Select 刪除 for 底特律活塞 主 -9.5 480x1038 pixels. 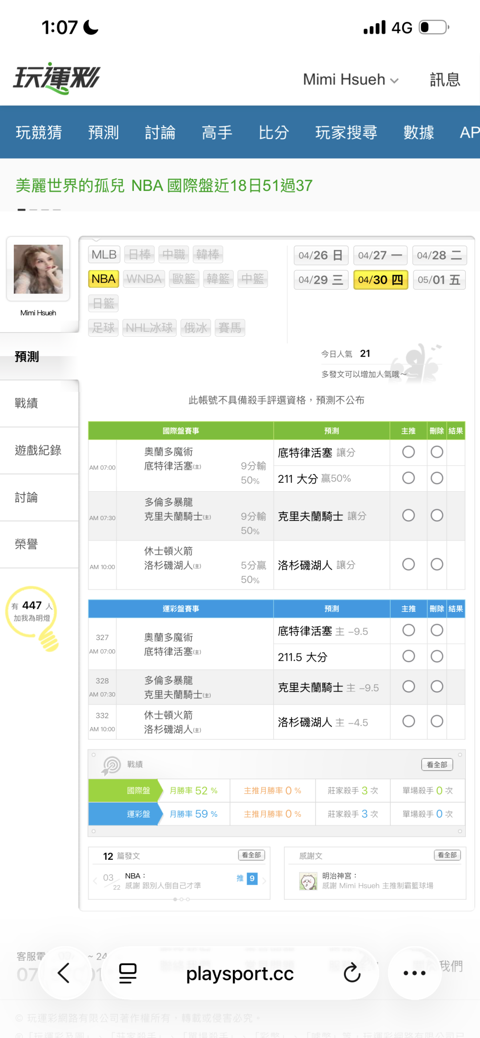[437, 630]
